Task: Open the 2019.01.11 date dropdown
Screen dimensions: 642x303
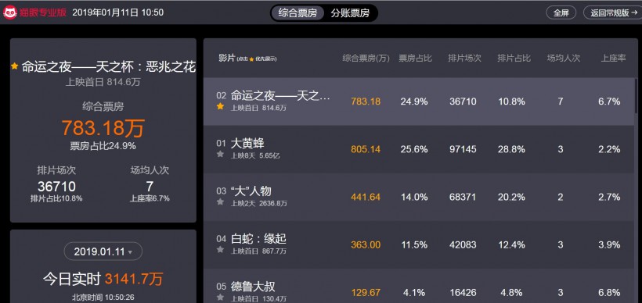Action: 103,251
